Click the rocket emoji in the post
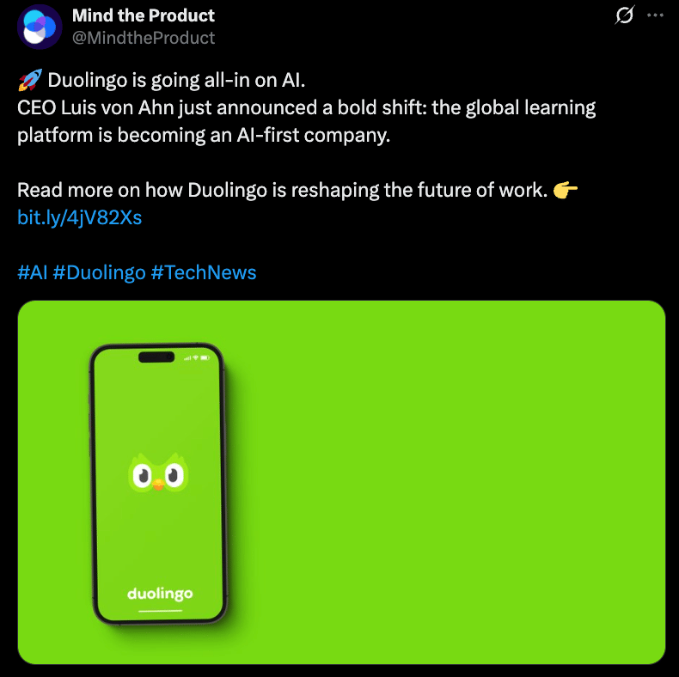Viewport: 679px width, 677px height. [x=30, y=80]
